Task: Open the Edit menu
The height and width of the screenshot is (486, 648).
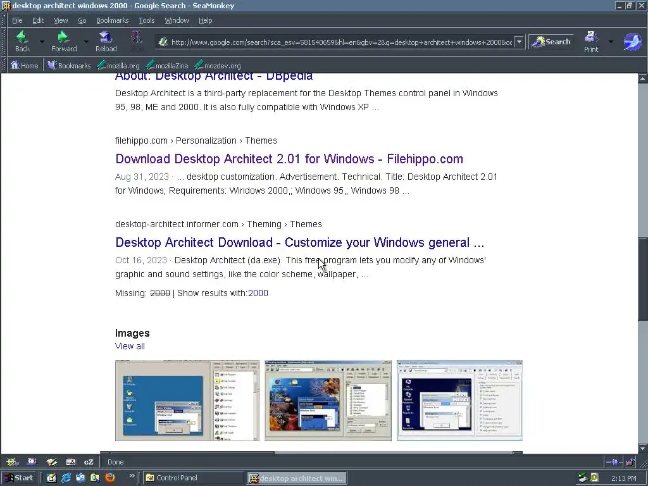Action: click(37, 20)
